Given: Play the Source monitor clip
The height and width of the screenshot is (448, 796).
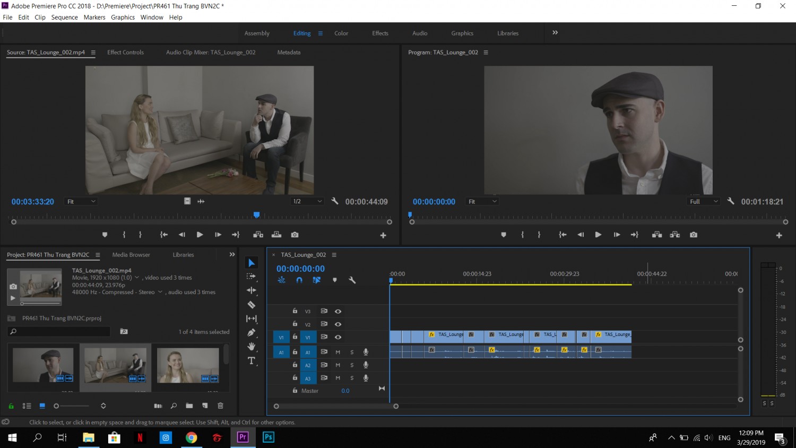Looking at the screenshot, I should click(200, 235).
